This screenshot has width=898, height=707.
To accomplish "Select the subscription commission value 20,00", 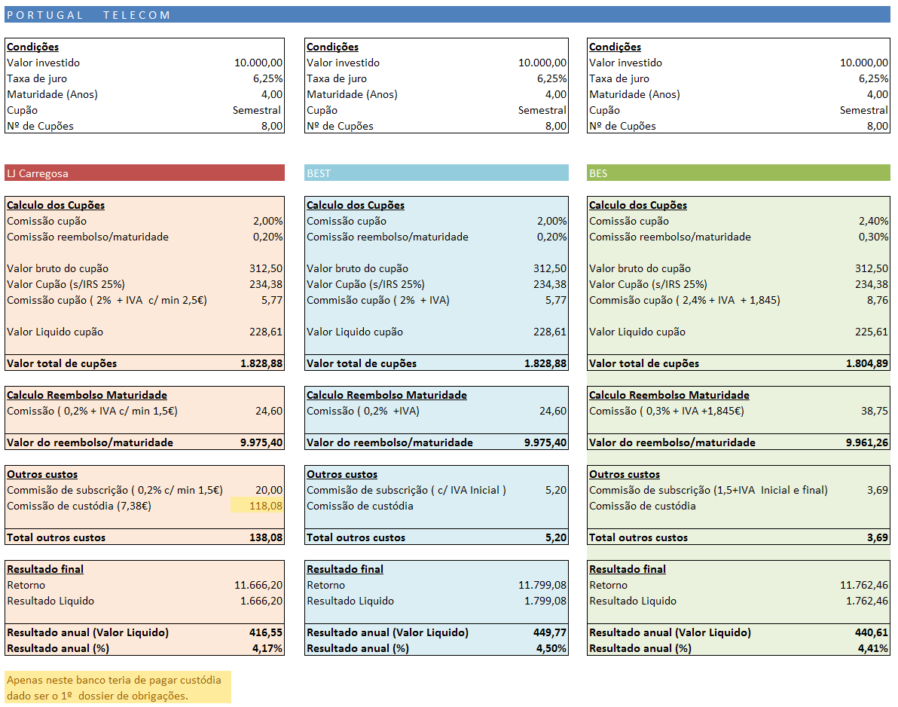I will pyautogui.click(x=269, y=490).
